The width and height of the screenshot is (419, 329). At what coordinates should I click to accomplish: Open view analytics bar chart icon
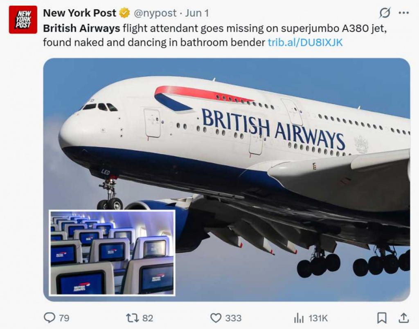point(299,318)
